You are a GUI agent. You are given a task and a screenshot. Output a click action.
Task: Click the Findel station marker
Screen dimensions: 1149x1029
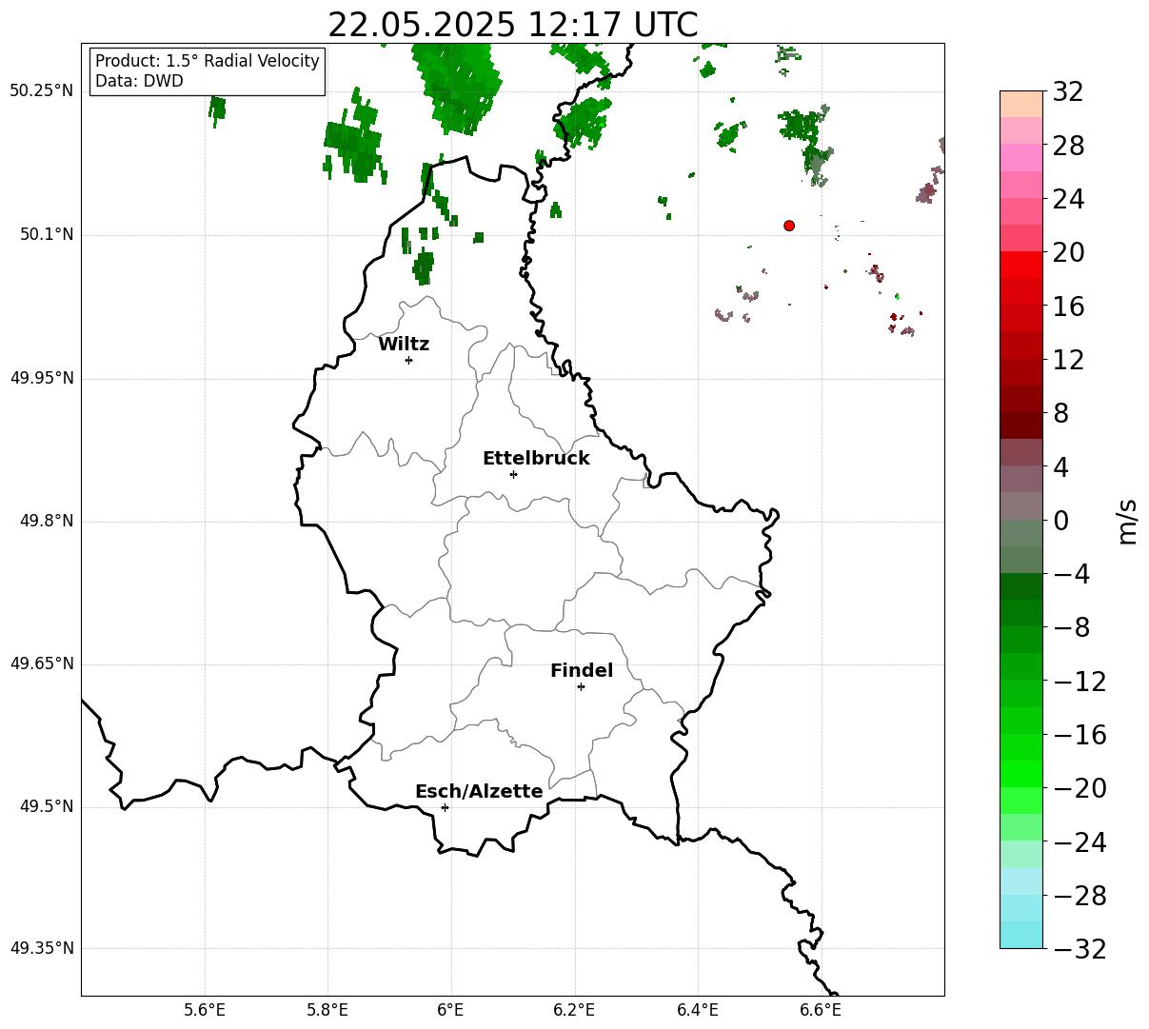581,686
